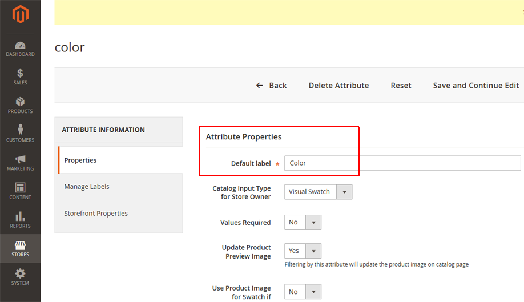Screen dimensions: 524x302
Task: Open Use Product Image for Swatch dropdown
Action: point(303,292)
